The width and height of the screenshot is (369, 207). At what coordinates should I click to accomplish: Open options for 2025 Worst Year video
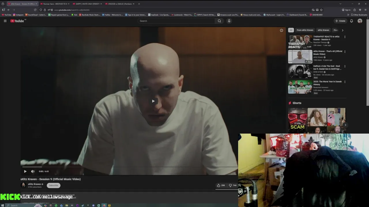coord(345,82)
